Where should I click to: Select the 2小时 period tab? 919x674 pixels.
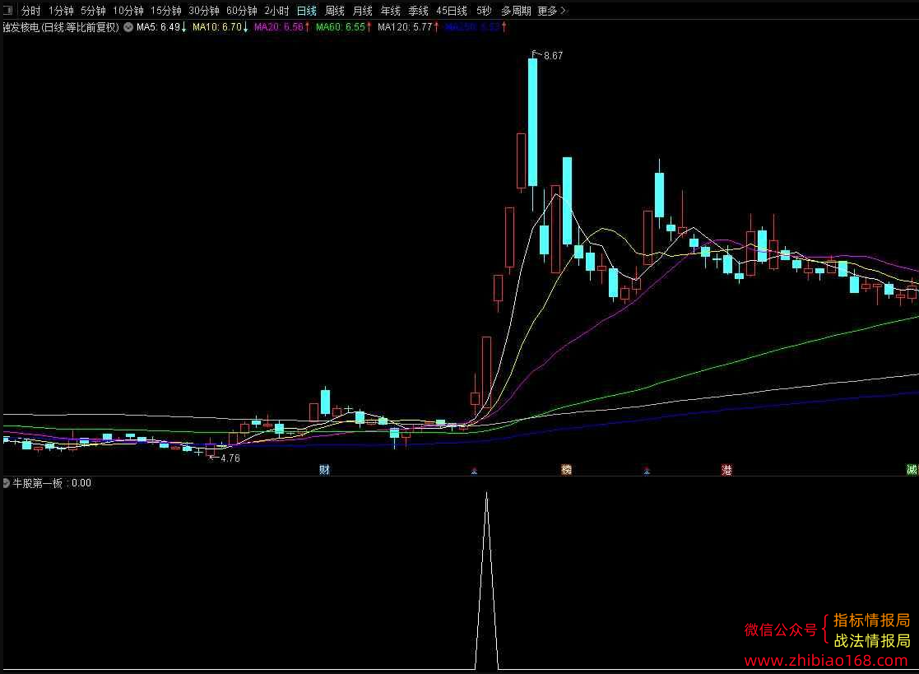[x=276, y=11]
